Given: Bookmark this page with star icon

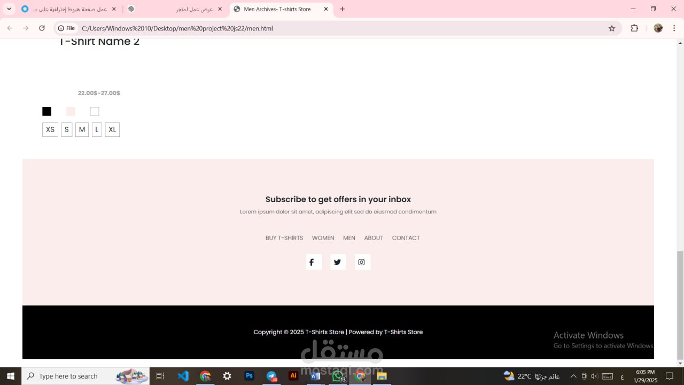Looking at the screenshot, I should coord(612,28).
